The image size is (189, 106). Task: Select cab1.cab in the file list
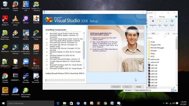154,65
